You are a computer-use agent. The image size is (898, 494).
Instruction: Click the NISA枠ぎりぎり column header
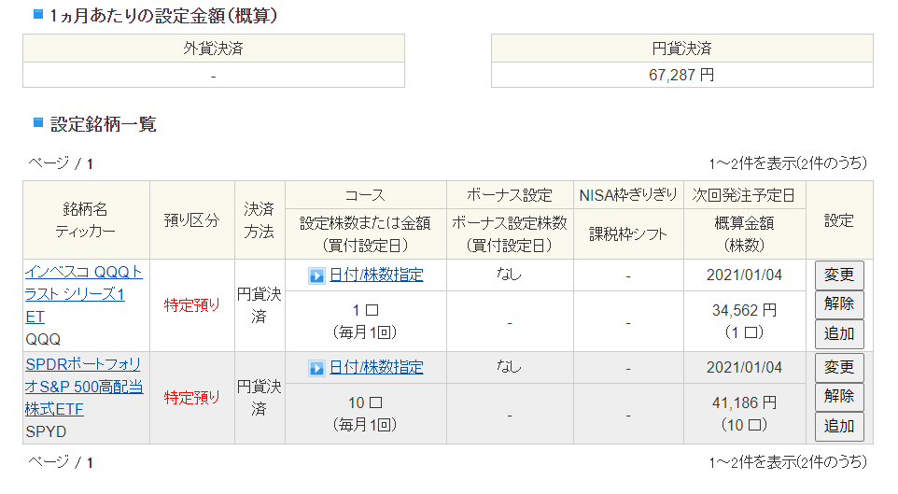click(x=628, y=195)
